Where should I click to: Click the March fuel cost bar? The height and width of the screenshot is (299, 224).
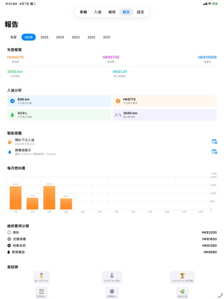coord(49,197)
